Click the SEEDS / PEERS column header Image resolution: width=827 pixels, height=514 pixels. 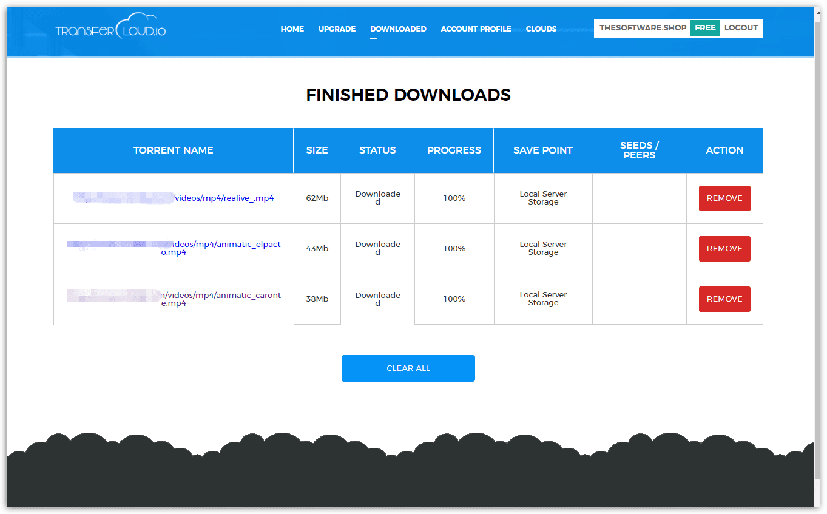point(640,150)
